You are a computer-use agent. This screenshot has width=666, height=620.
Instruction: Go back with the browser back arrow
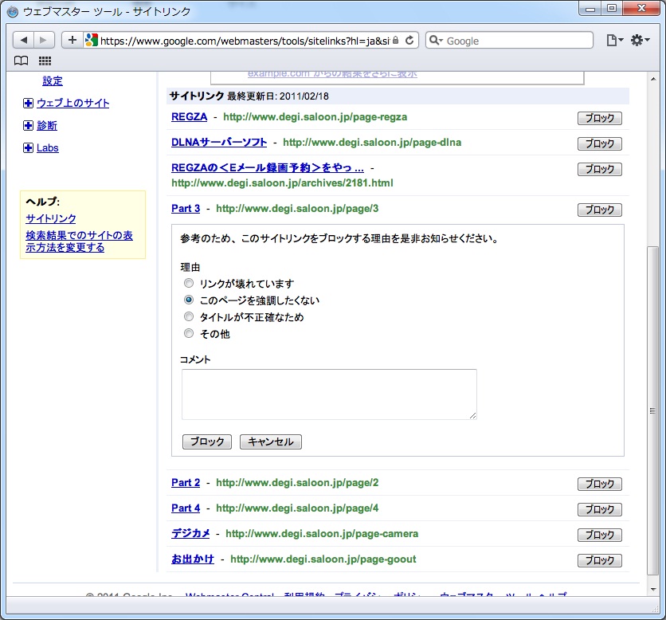point(23,41)
